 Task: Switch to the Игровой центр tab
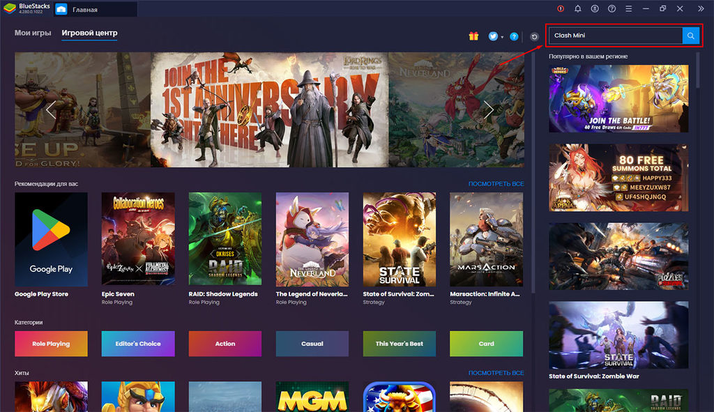89,33
